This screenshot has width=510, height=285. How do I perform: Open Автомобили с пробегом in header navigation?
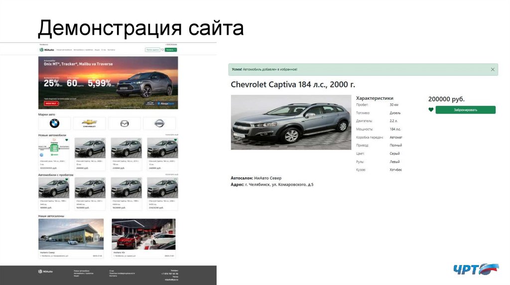(x=83, y=50)
